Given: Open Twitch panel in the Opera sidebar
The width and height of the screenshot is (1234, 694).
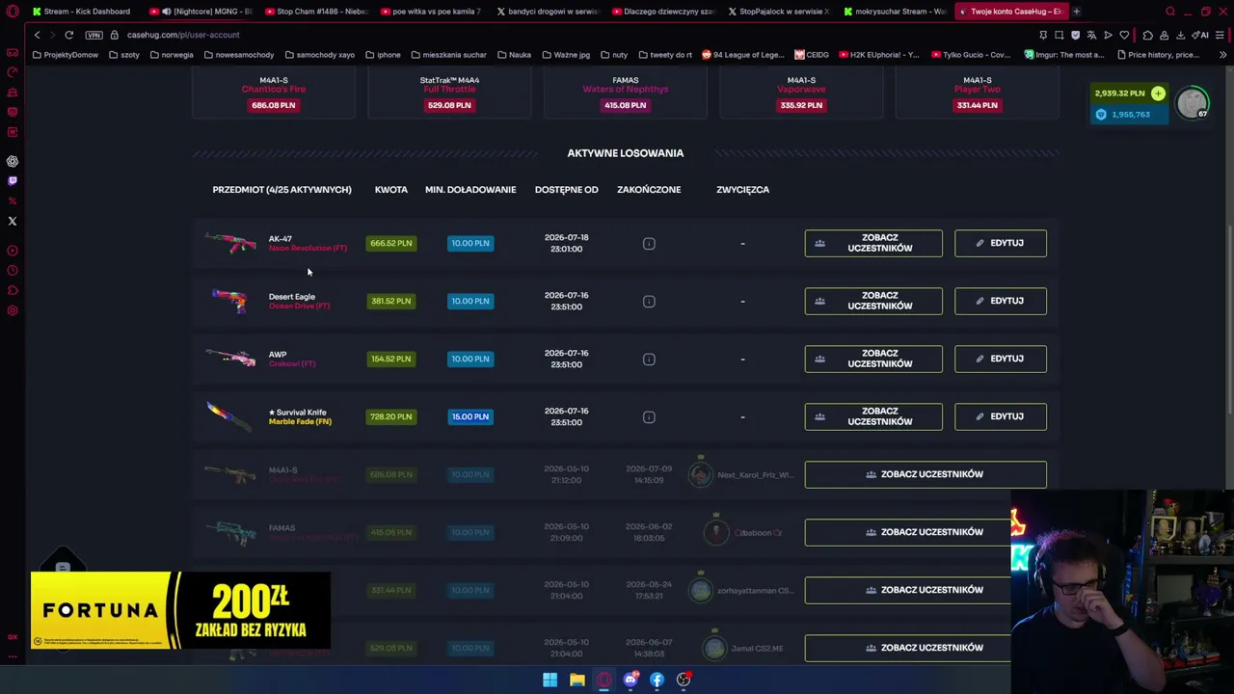Looking at the screenshot, I should 13,180.
